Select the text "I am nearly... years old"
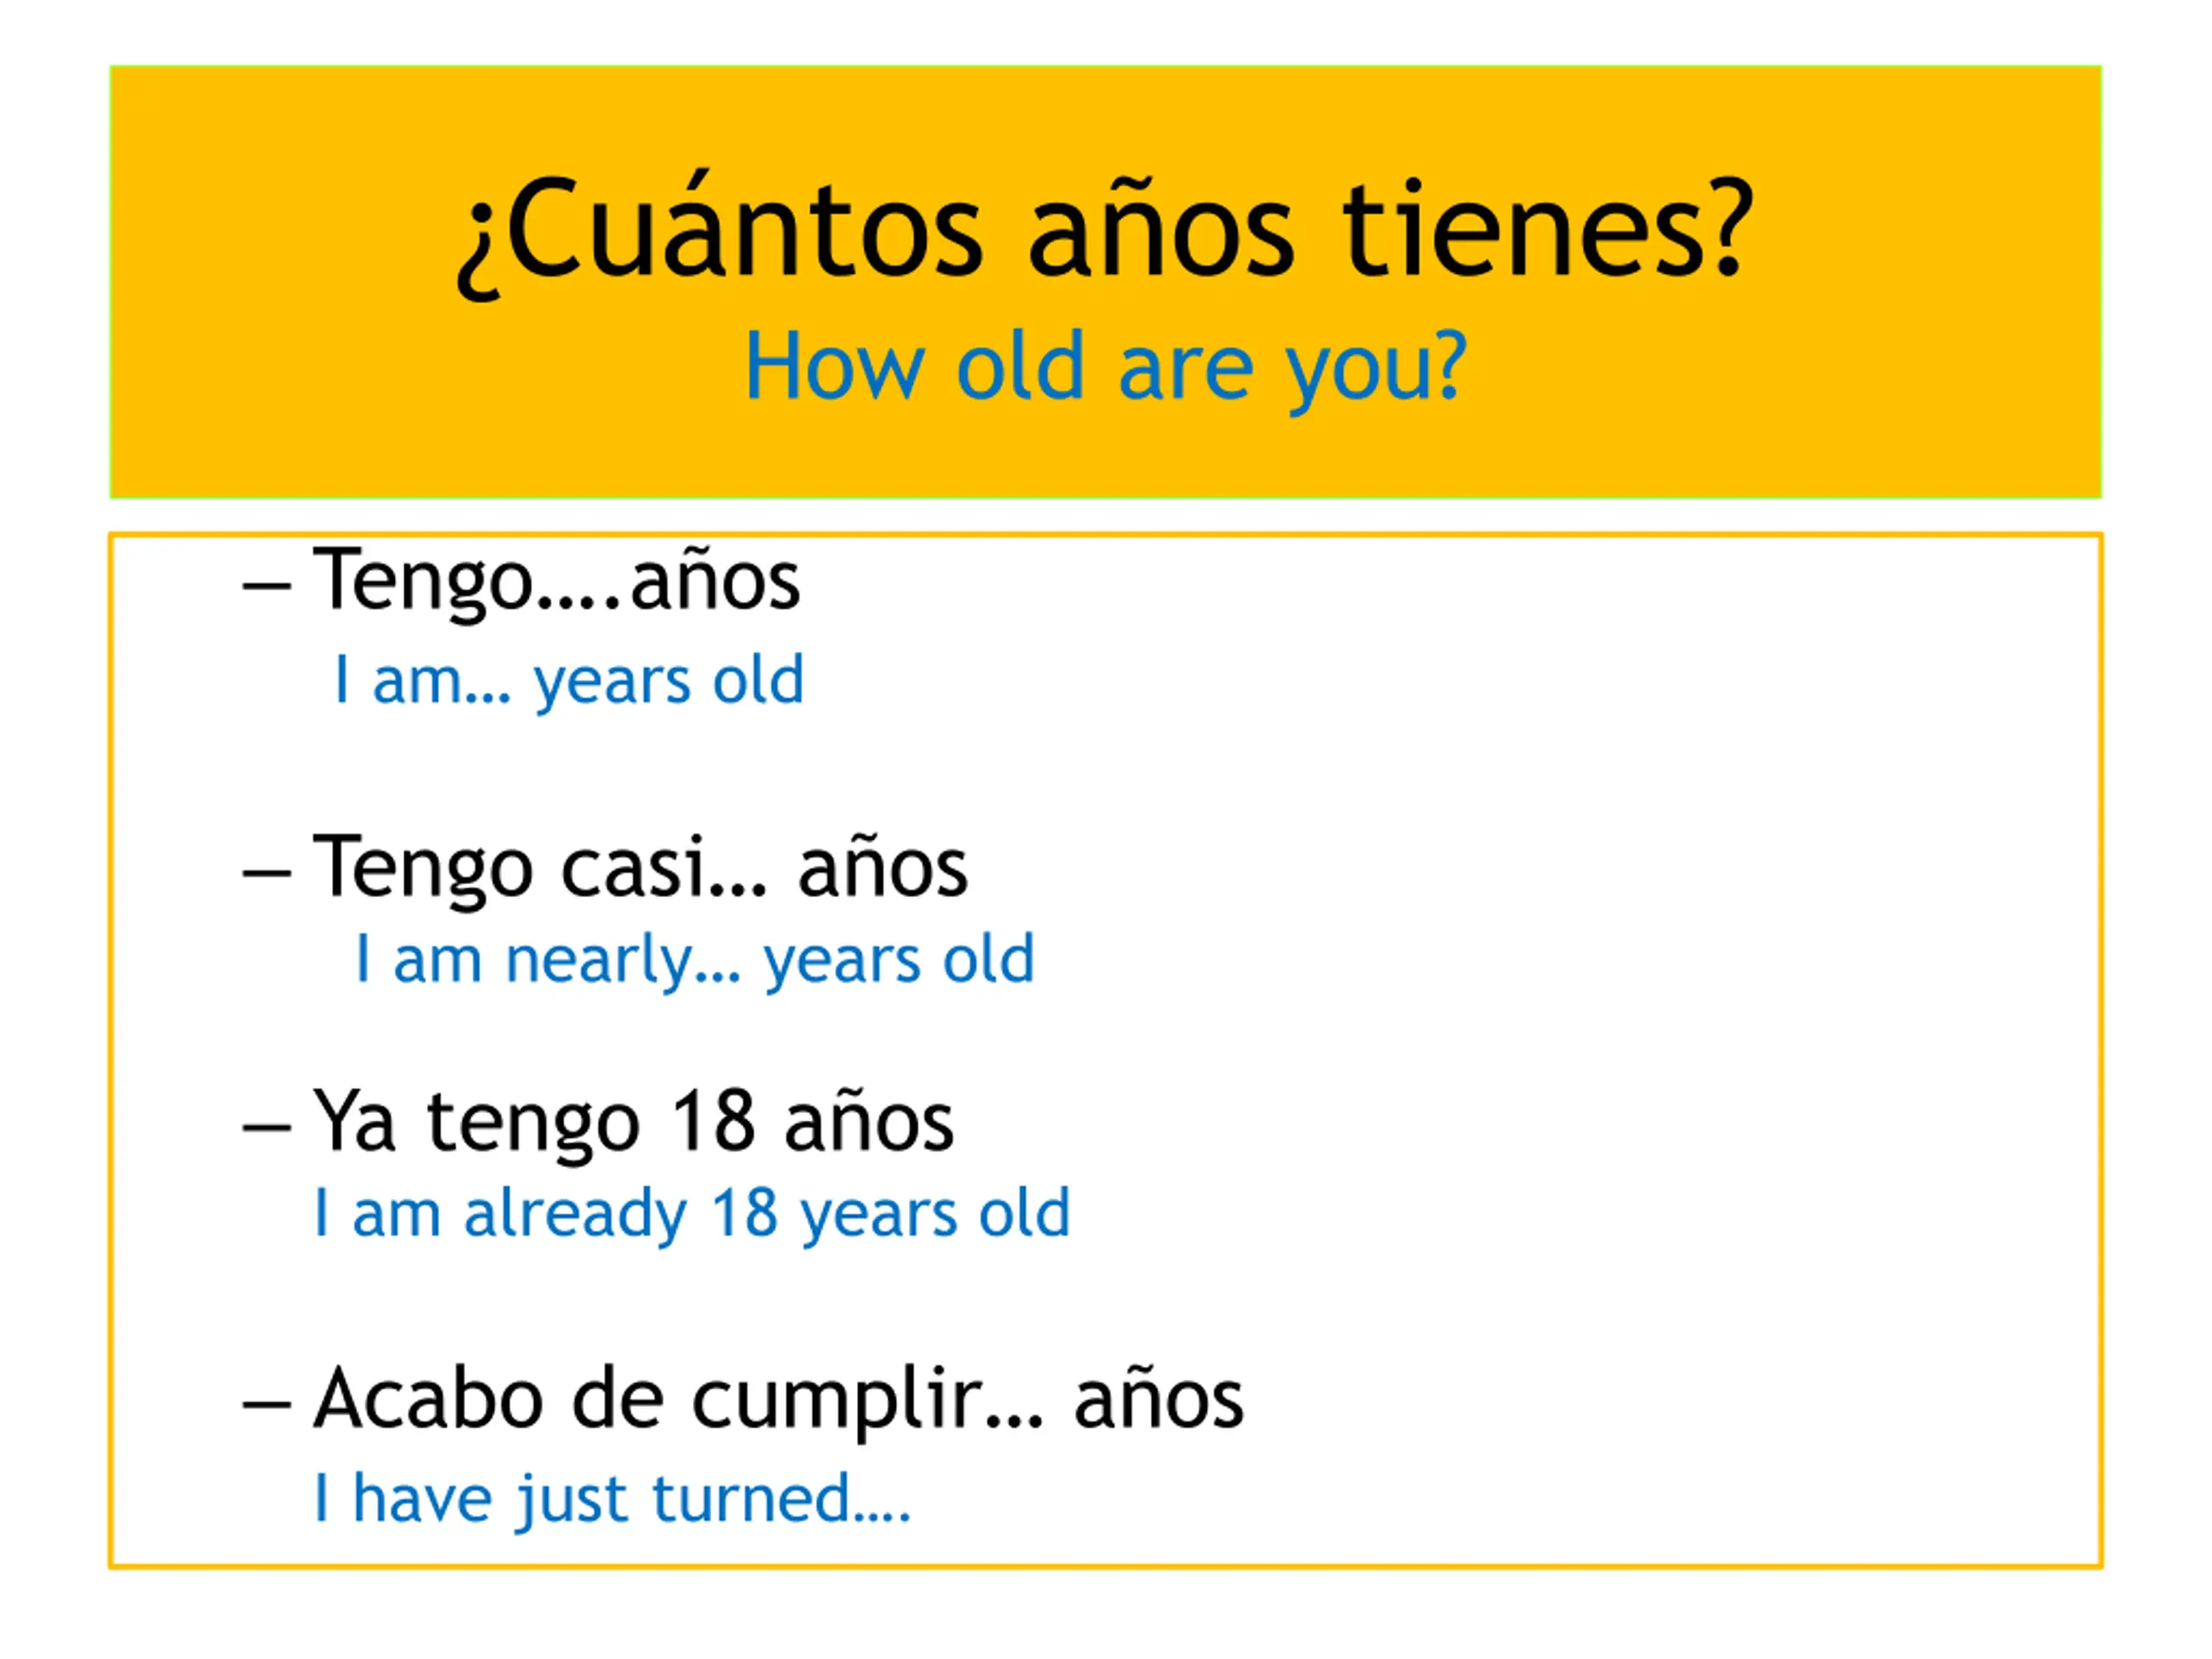Viewport: 2212px width, 1659px height. click(x=695, y=960)
